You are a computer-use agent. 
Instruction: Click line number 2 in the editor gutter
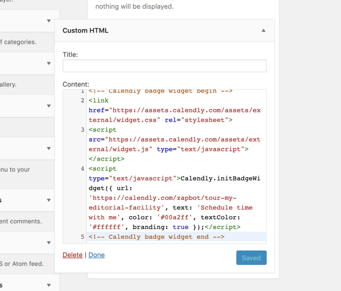82,101
